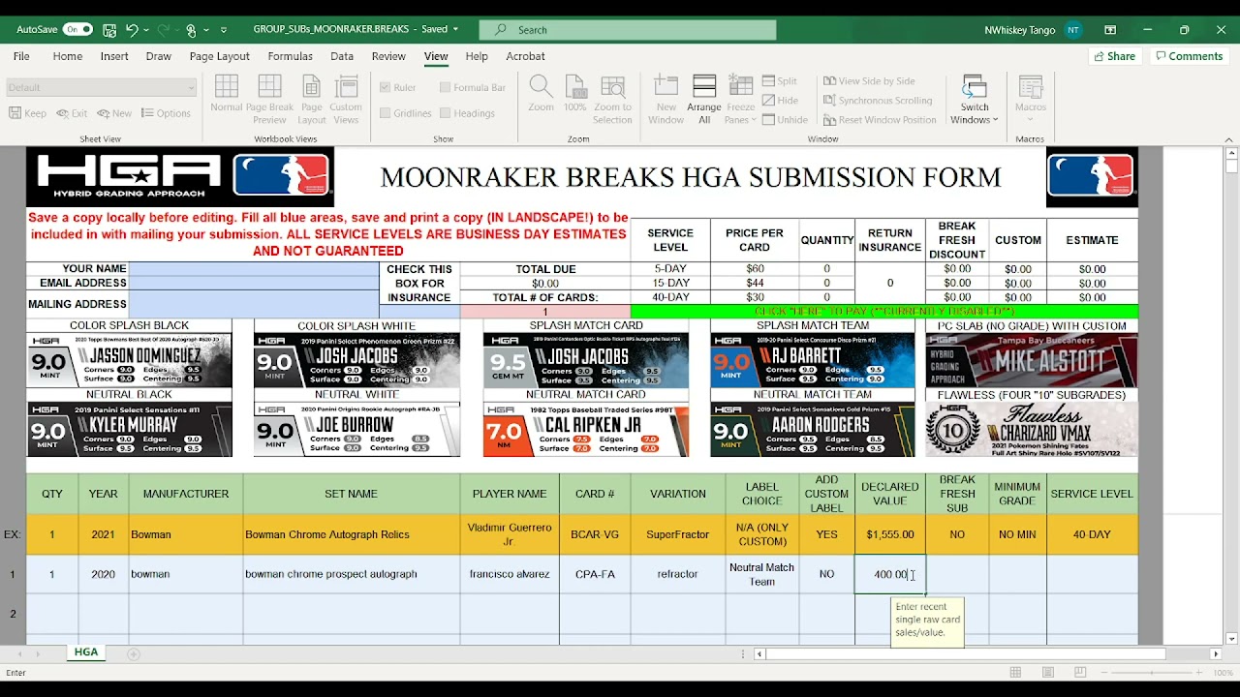Click the Touch/Mouse Mode icon

coord(191,30)
